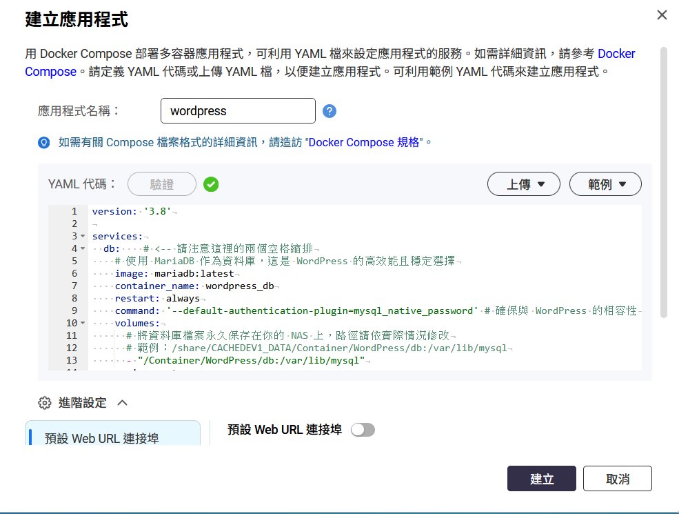Open the 上傳 dropdown

click(523, 184)
